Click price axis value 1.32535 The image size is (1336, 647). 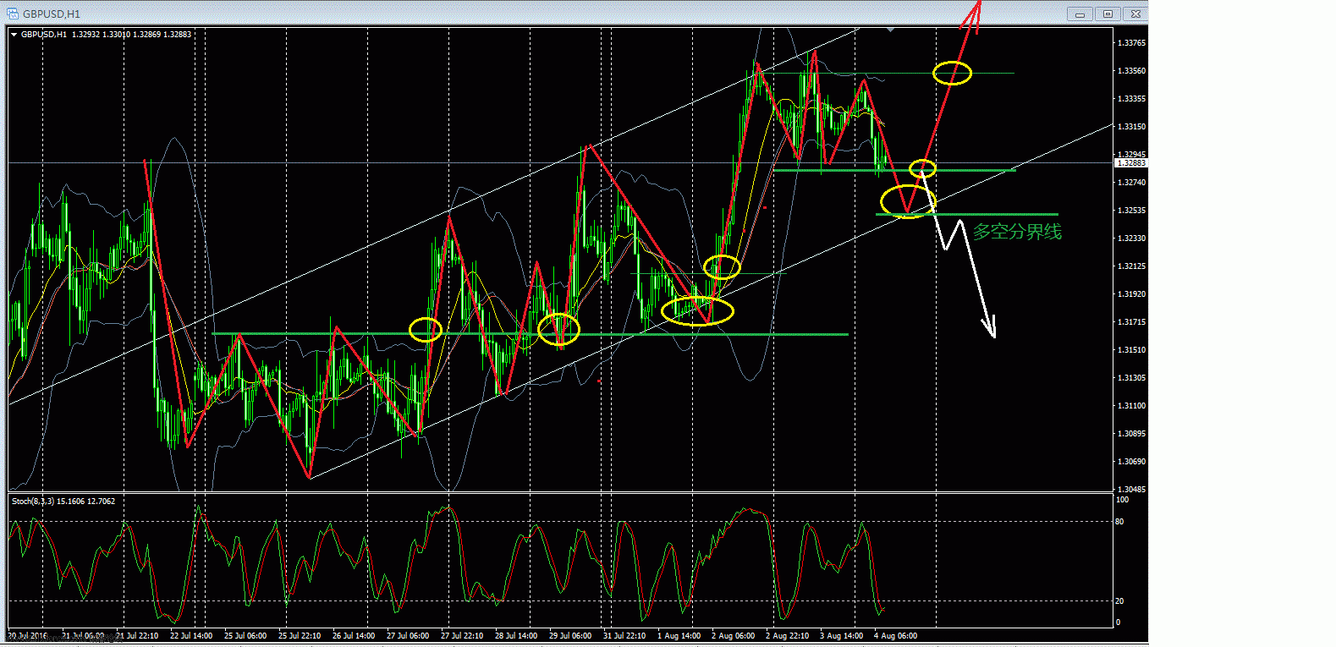point(1131,210)
